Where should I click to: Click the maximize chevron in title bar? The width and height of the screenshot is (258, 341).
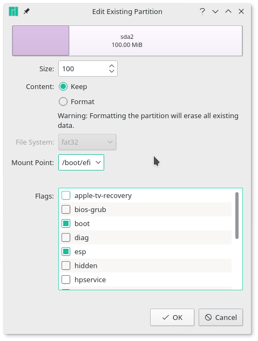pos(228,11)
